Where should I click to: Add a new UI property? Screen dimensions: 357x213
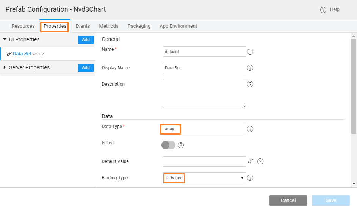[86, 39]
